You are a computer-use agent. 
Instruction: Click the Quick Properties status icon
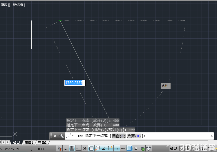(136, 149)
